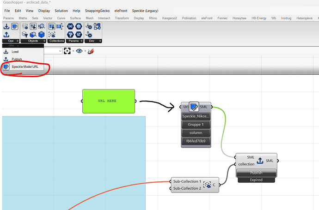The height and width of the screenshot is (210, 319).
Task: Select the solid blue cube icon in Objects
Action: 42,35
